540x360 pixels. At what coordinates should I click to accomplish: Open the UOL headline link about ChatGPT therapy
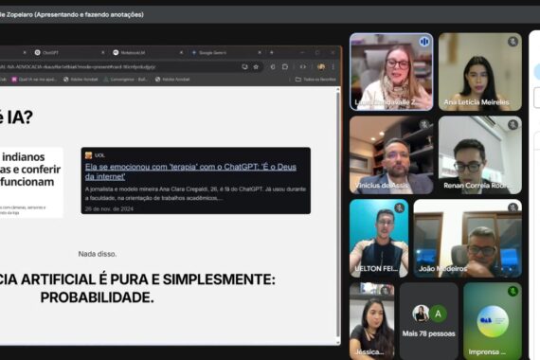click(190, 171)
